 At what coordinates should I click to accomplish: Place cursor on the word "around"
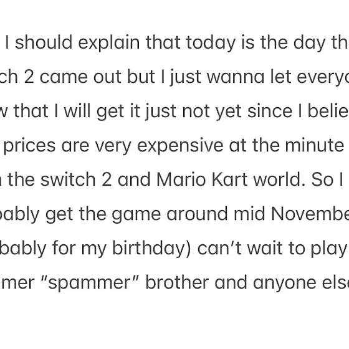[197, 214]
